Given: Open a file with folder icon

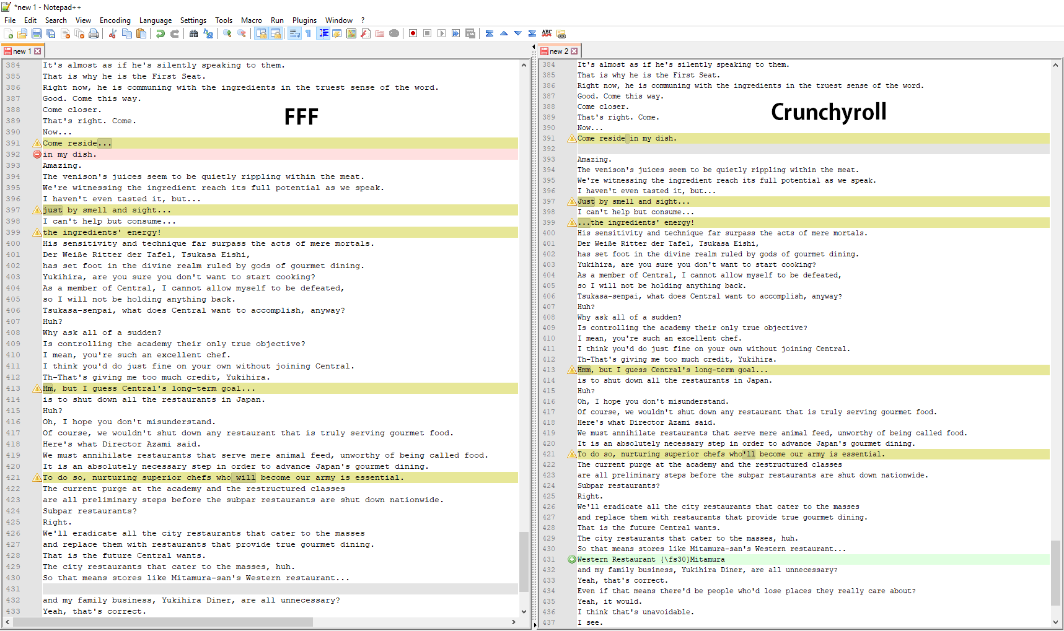Looking at the screenshot, I should tap(22, 33).
